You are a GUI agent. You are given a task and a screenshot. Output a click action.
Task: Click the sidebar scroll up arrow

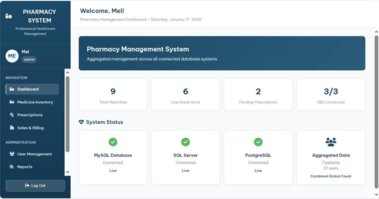tap(68, 72)
